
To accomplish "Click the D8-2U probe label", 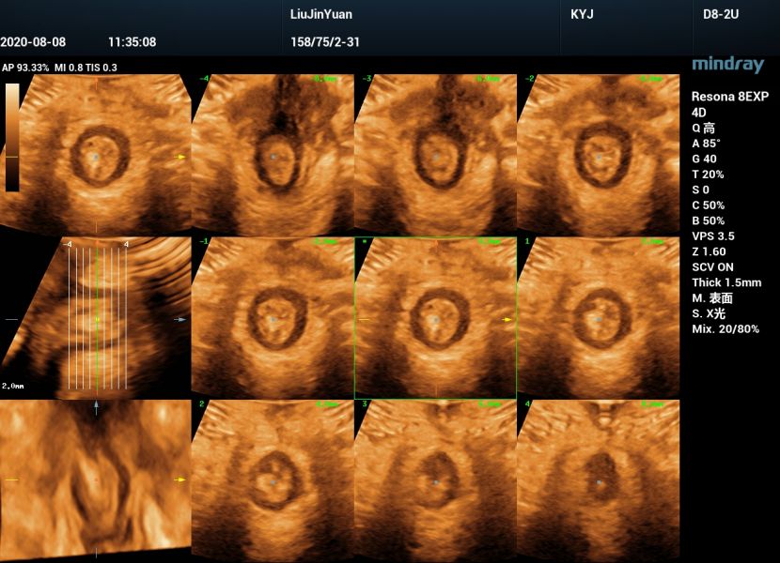I will pos(719,15).
